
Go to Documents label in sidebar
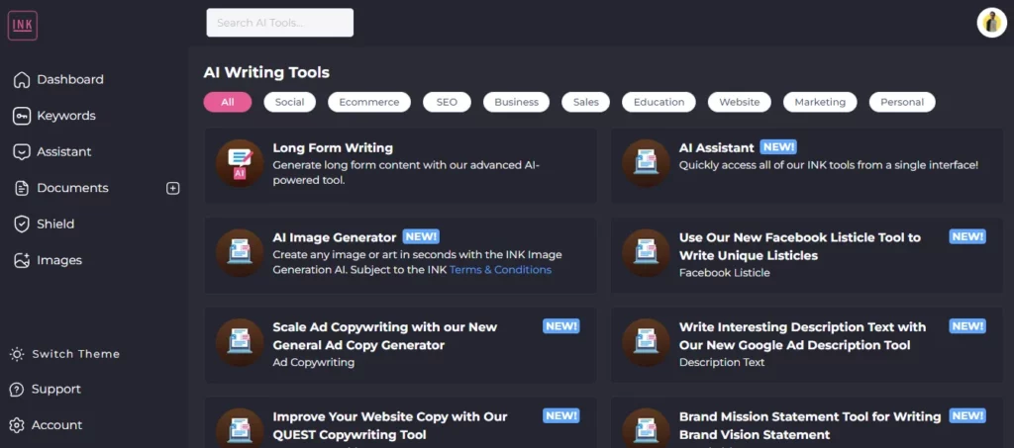(x=72, y=188)
